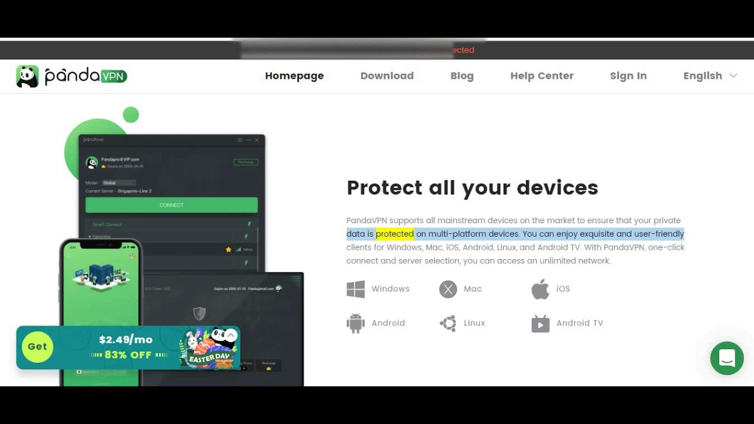Select the Mac label
The height and width of the screenshot is (424, 754).
(473, 289)
